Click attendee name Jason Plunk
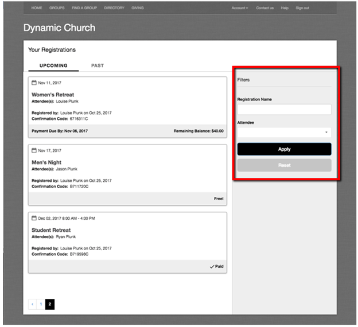The image size is (358, 327). point(67,169)
